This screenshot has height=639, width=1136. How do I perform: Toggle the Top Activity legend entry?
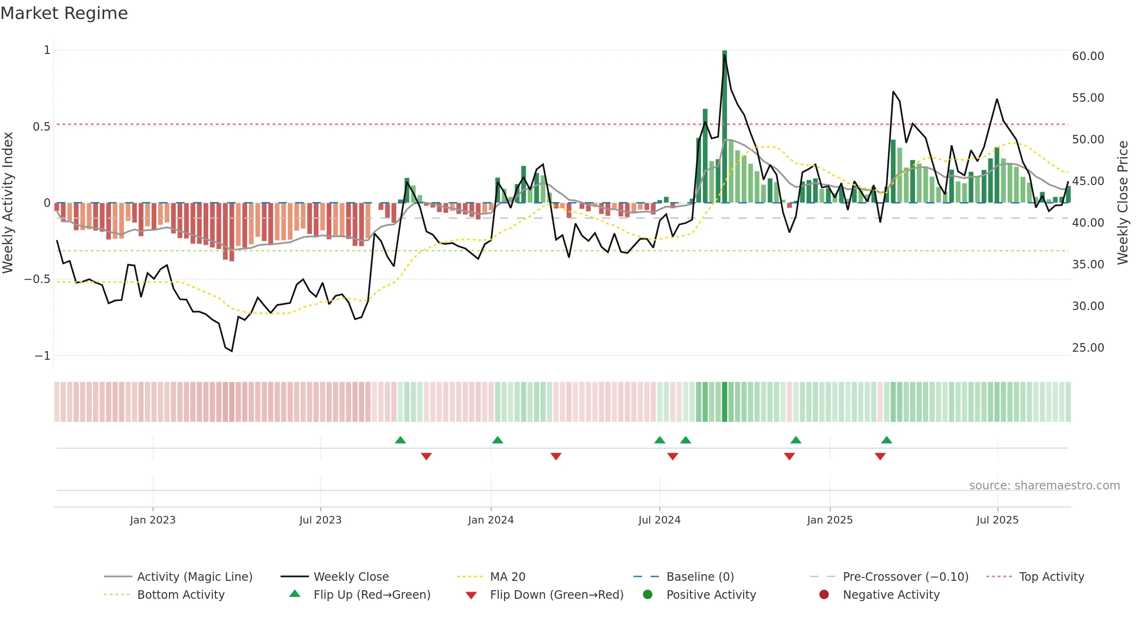point(1035,577)
